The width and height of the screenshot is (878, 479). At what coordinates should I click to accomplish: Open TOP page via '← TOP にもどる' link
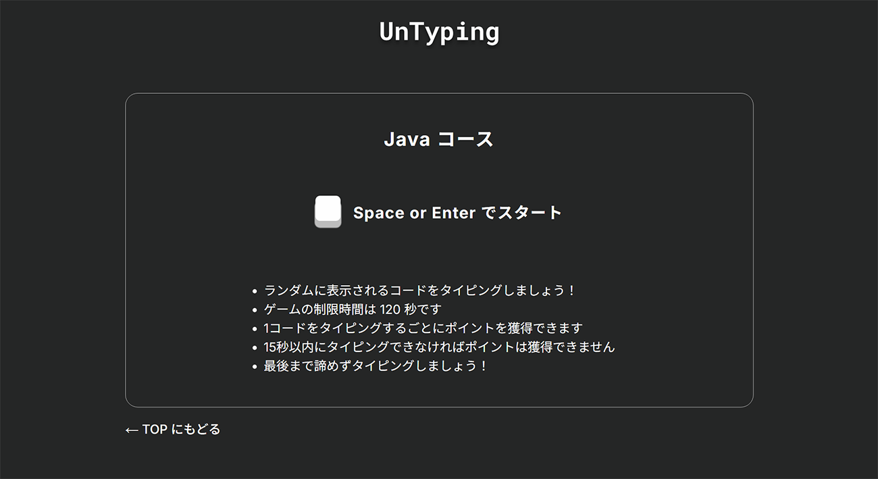(x=172, y=428)
